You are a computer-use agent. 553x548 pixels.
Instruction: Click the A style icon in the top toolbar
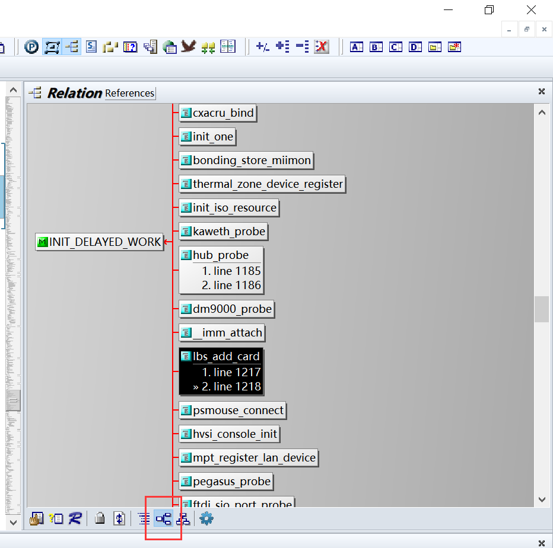357,47
